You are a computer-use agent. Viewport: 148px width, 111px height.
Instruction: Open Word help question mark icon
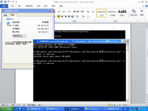pos(146,6)
